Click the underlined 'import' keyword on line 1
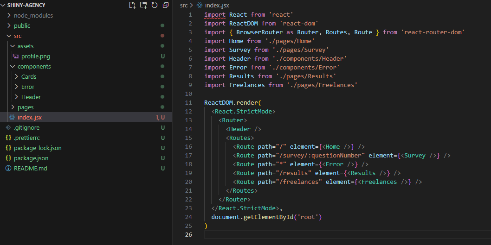491x245 pixels. click(215, 15)
